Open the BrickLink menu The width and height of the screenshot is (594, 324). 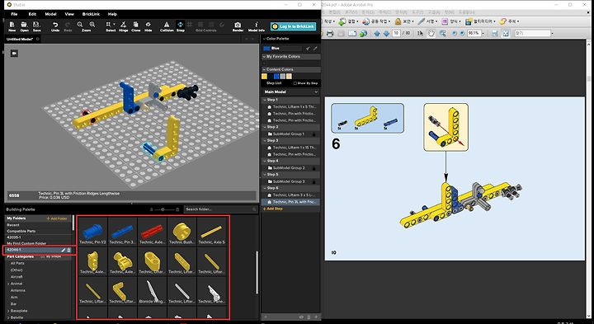[x=91, y=14]
